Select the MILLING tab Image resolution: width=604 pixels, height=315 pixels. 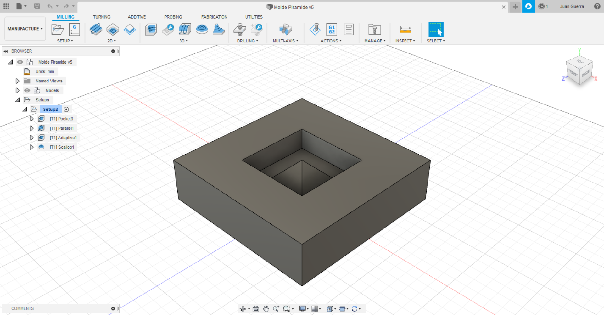point(65,17)
